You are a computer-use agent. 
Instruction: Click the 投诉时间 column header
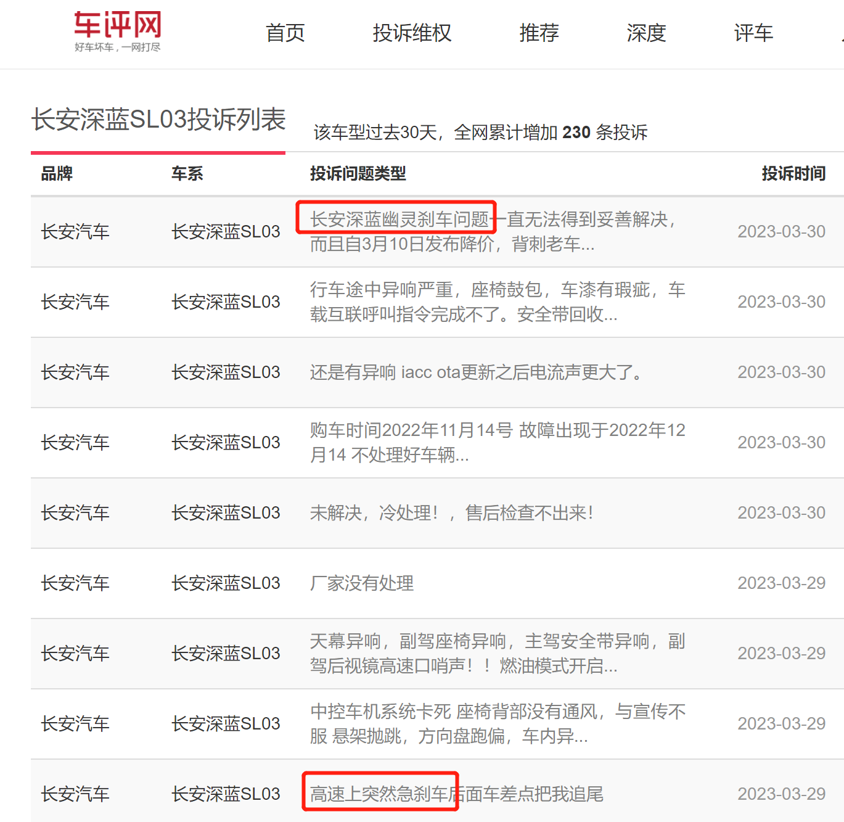coord(794,174)
